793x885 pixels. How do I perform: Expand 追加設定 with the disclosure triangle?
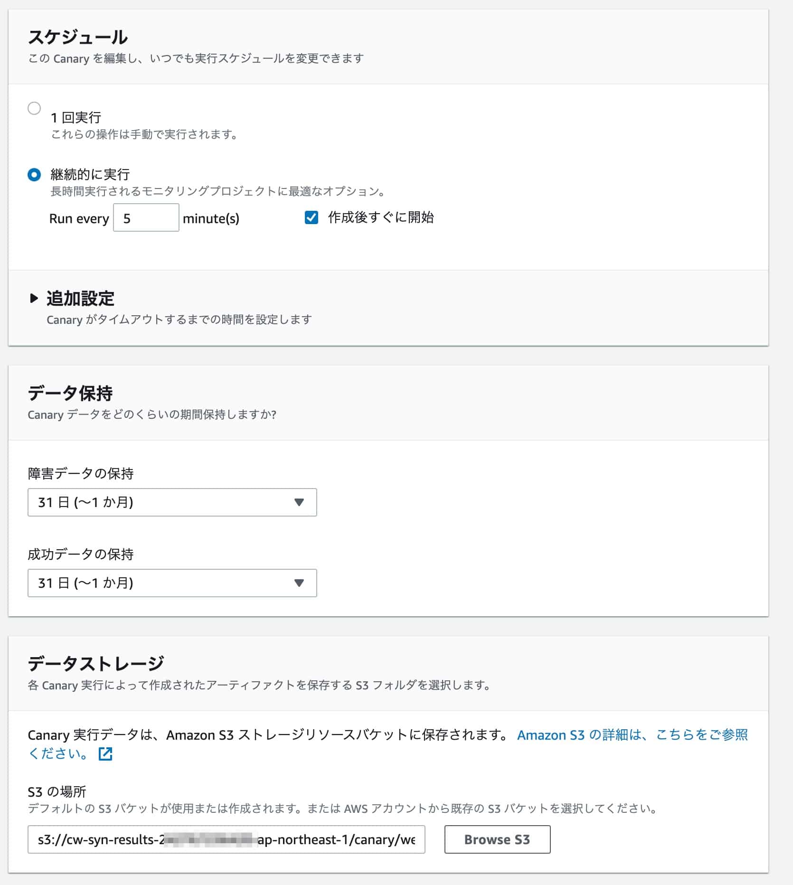[34, 298]
